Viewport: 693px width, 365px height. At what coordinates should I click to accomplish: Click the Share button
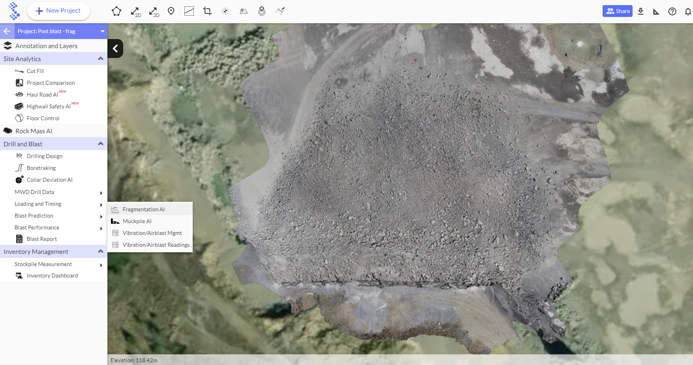click(x=618, y=11)
